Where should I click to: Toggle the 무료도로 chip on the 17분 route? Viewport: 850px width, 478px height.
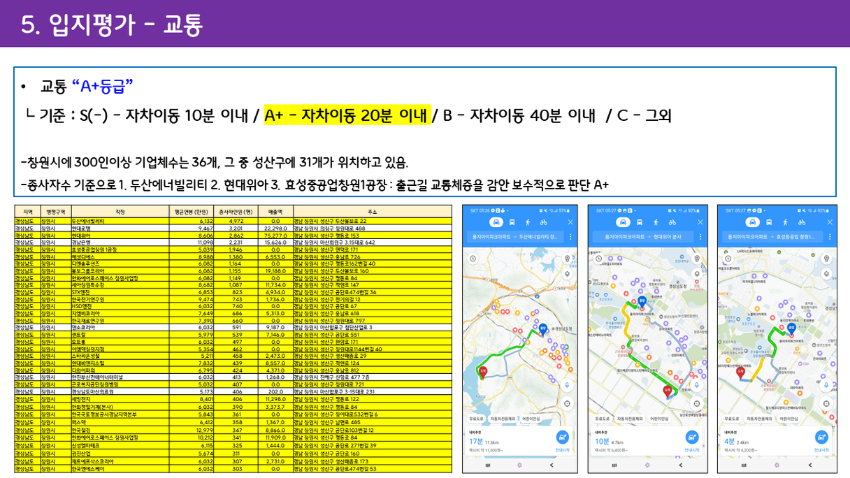pos(476,419)
